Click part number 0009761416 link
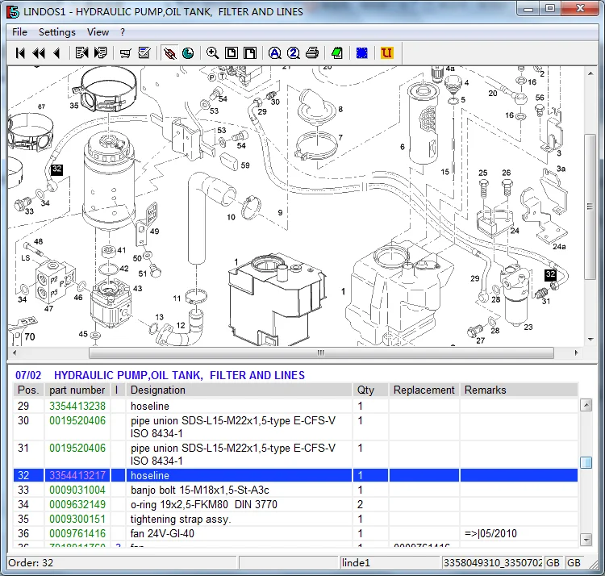The height and width of the screenshot is (576, 605). 77,534
